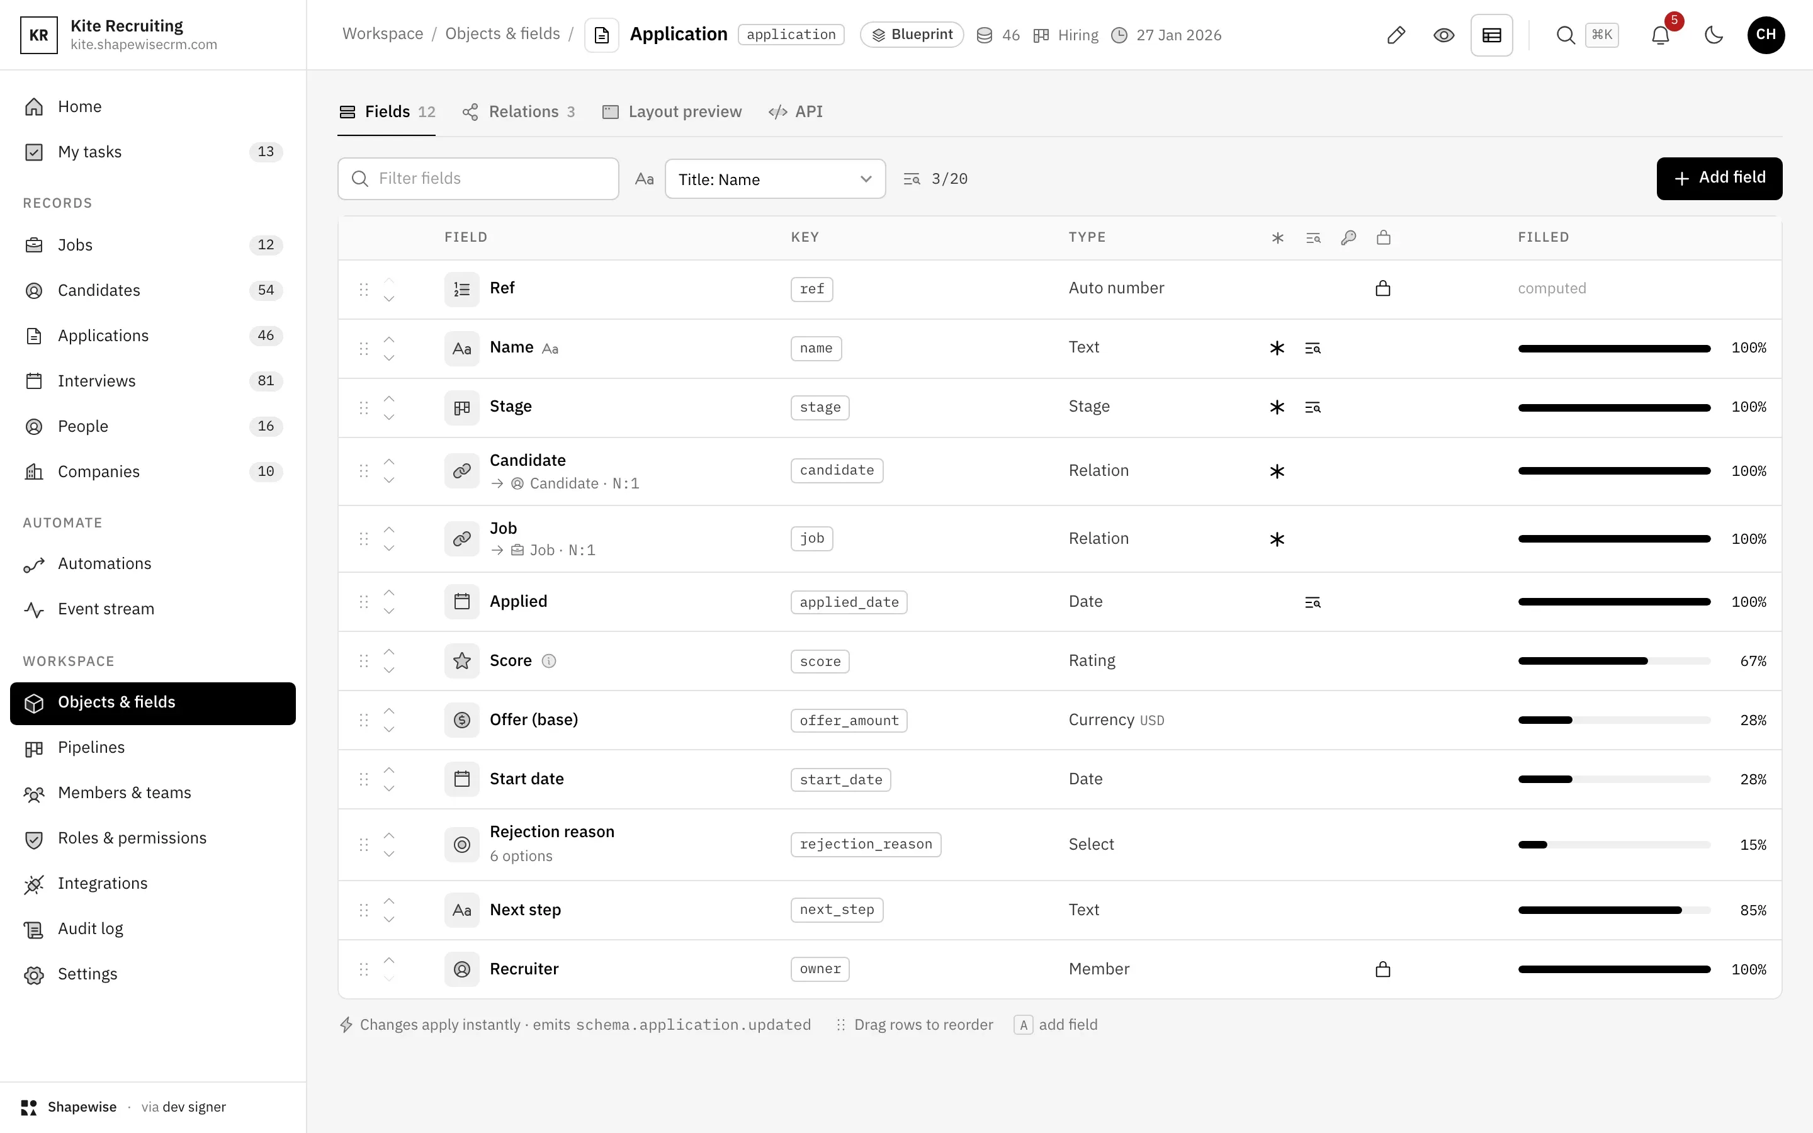
Task: Click the Star type icon of Score field
Action: click(461, 661)
